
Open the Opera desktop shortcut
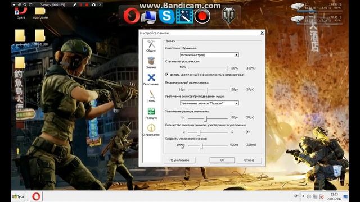click(21, 12)
